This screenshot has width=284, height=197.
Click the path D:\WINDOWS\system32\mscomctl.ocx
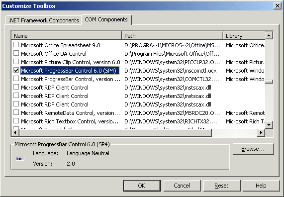pyautogui.click(x=171, y=71)
